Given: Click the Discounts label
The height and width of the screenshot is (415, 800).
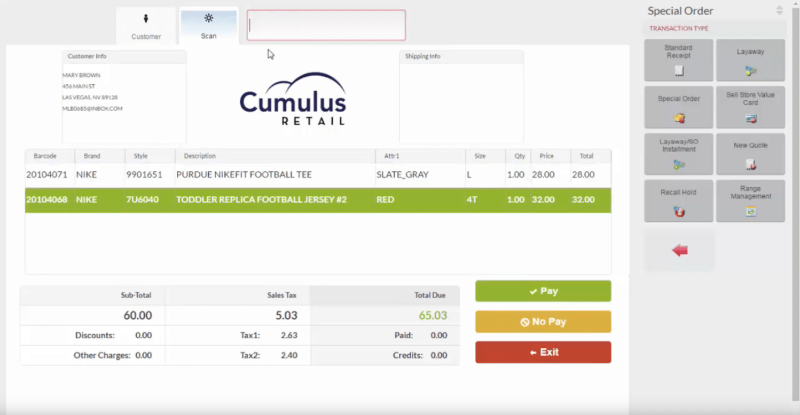Looking at the screenshot, I should click(95, 336).
